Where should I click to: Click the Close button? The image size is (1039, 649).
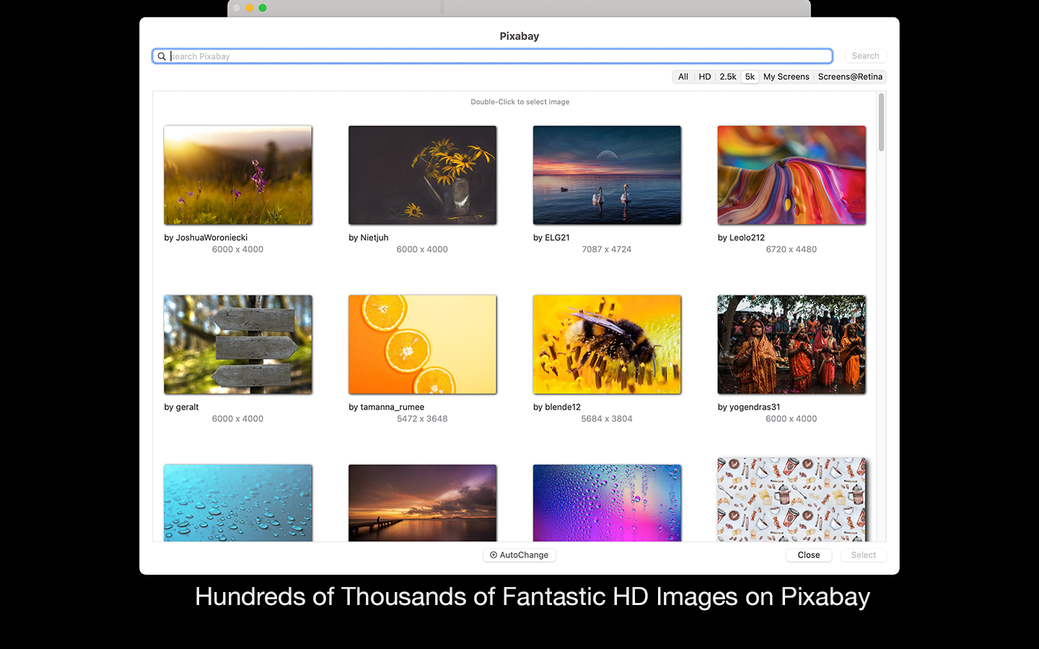point(809,555)
